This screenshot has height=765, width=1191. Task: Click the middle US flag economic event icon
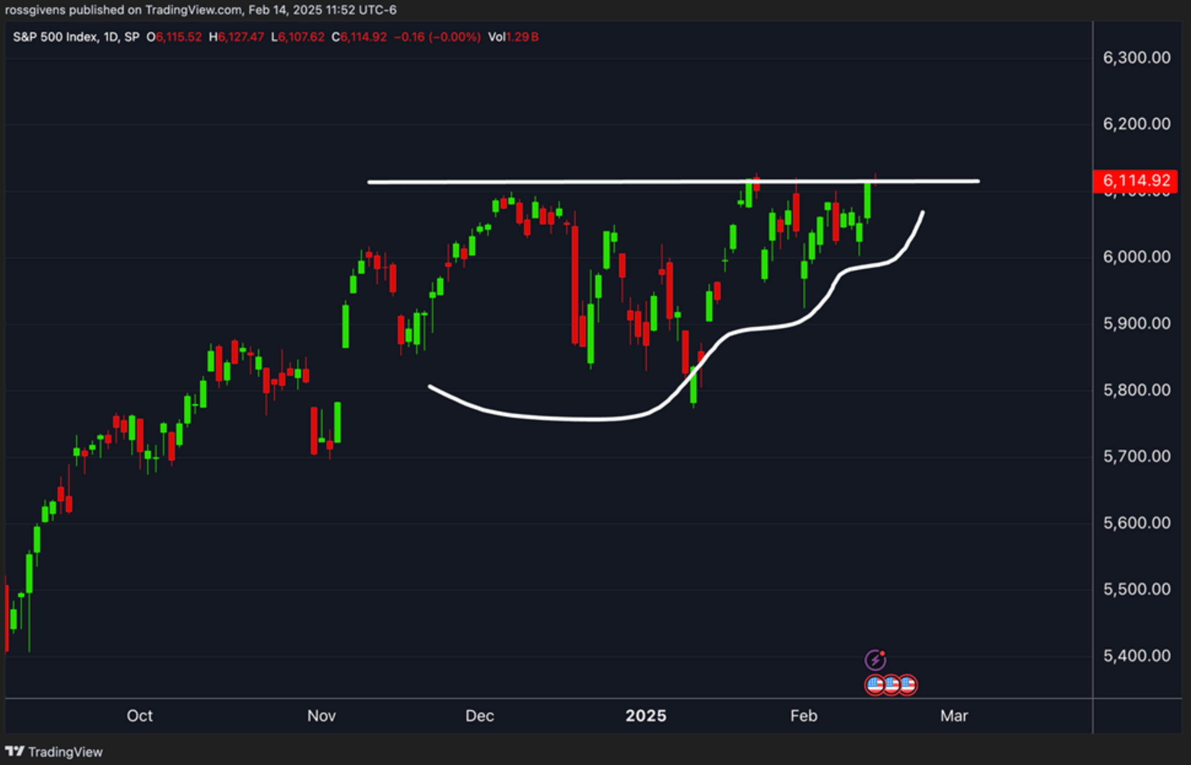coord(891,685)
